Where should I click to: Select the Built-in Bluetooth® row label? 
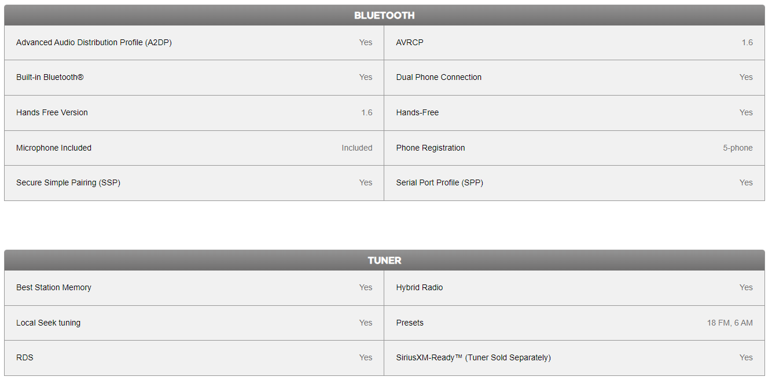point(50,77)
